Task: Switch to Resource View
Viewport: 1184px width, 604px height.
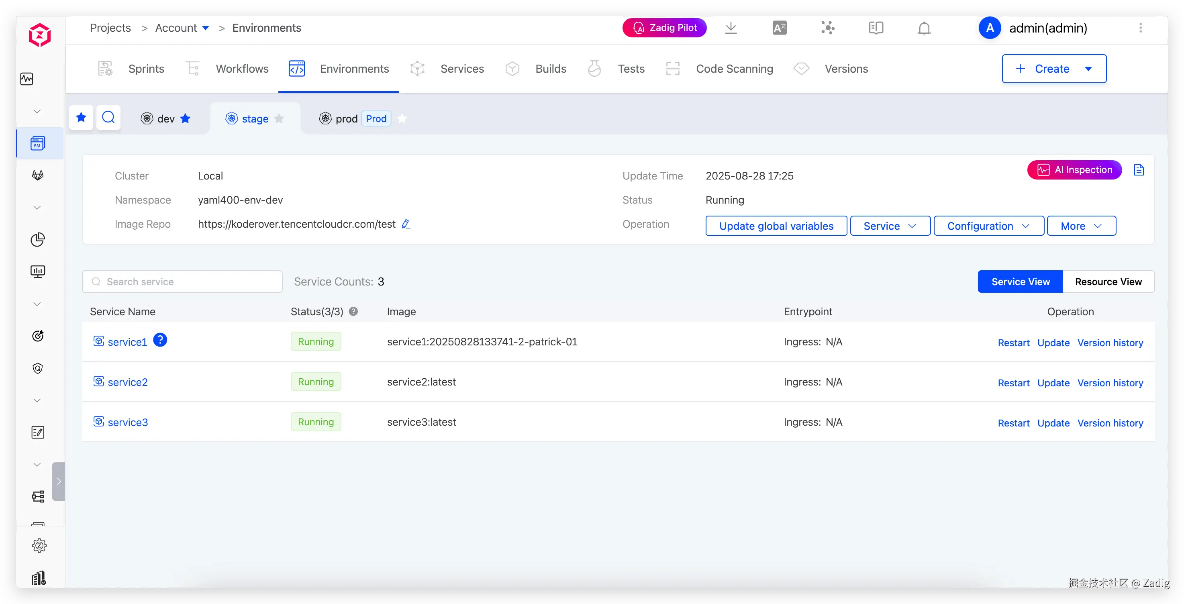Action: pyautogui.click(x=1108, y=281)
